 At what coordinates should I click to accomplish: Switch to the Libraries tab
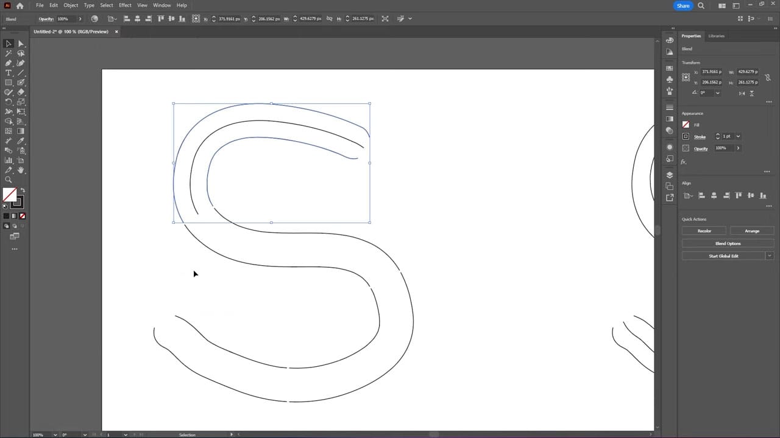coord(716,36)
